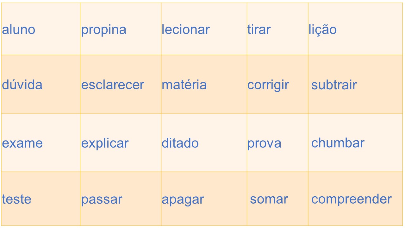Pick the "explicar" cell

[105, 143]
